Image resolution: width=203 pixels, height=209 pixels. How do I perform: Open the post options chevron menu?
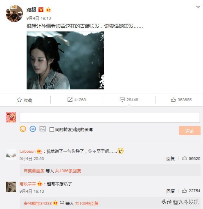198,7
